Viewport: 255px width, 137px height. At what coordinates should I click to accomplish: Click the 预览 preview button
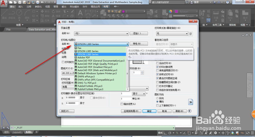tap(67, 111)
